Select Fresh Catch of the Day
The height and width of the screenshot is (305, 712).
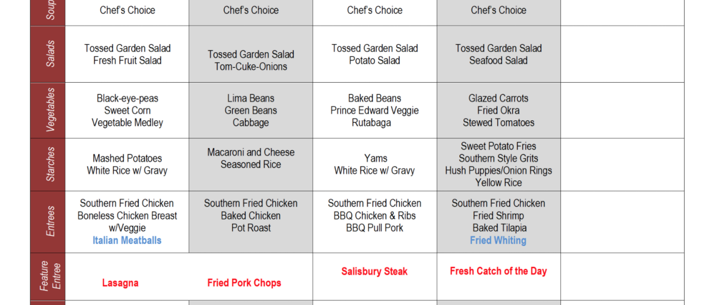click(498, 271)
